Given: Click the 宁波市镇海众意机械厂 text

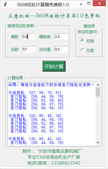Looking at the screenshot, I should click(60, 151).
